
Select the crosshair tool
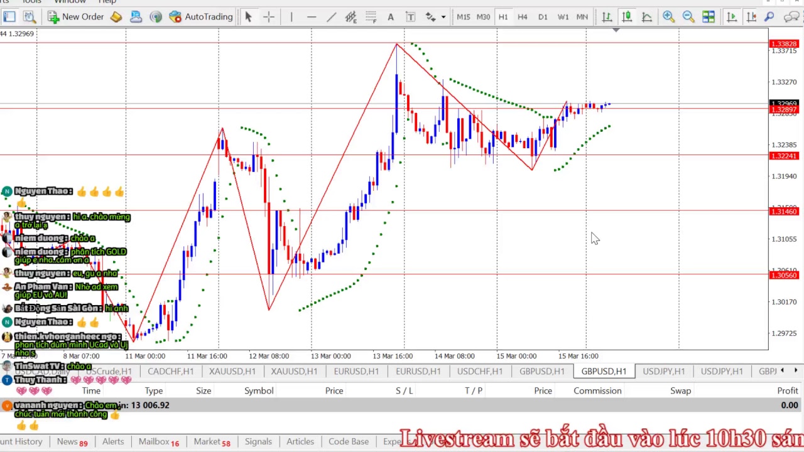coord(269,17)
